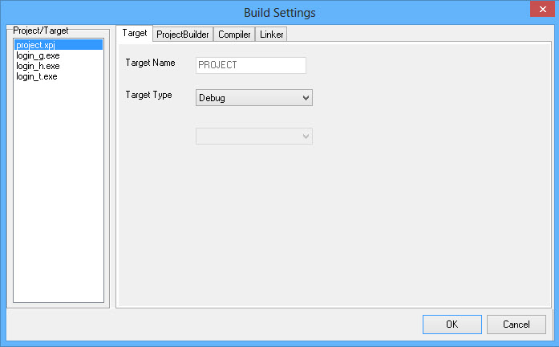Screen dimensions: 559x347
Task: Confirm settings with the OK button
Action: tap(452, 325)
